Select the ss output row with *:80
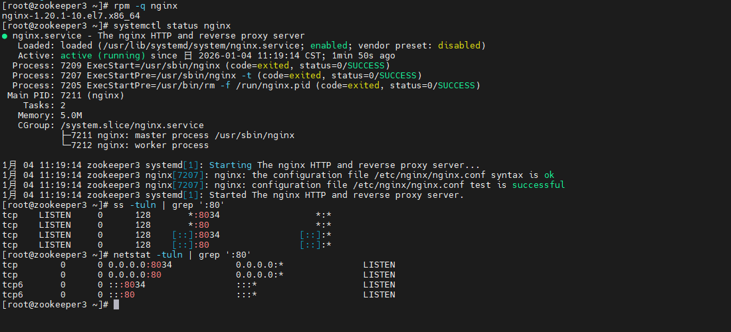731x332 pixels. coord(167,225)
